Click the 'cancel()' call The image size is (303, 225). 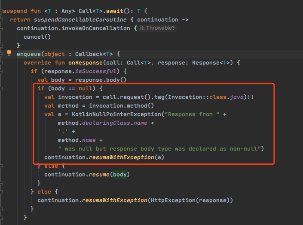(37, 37)
